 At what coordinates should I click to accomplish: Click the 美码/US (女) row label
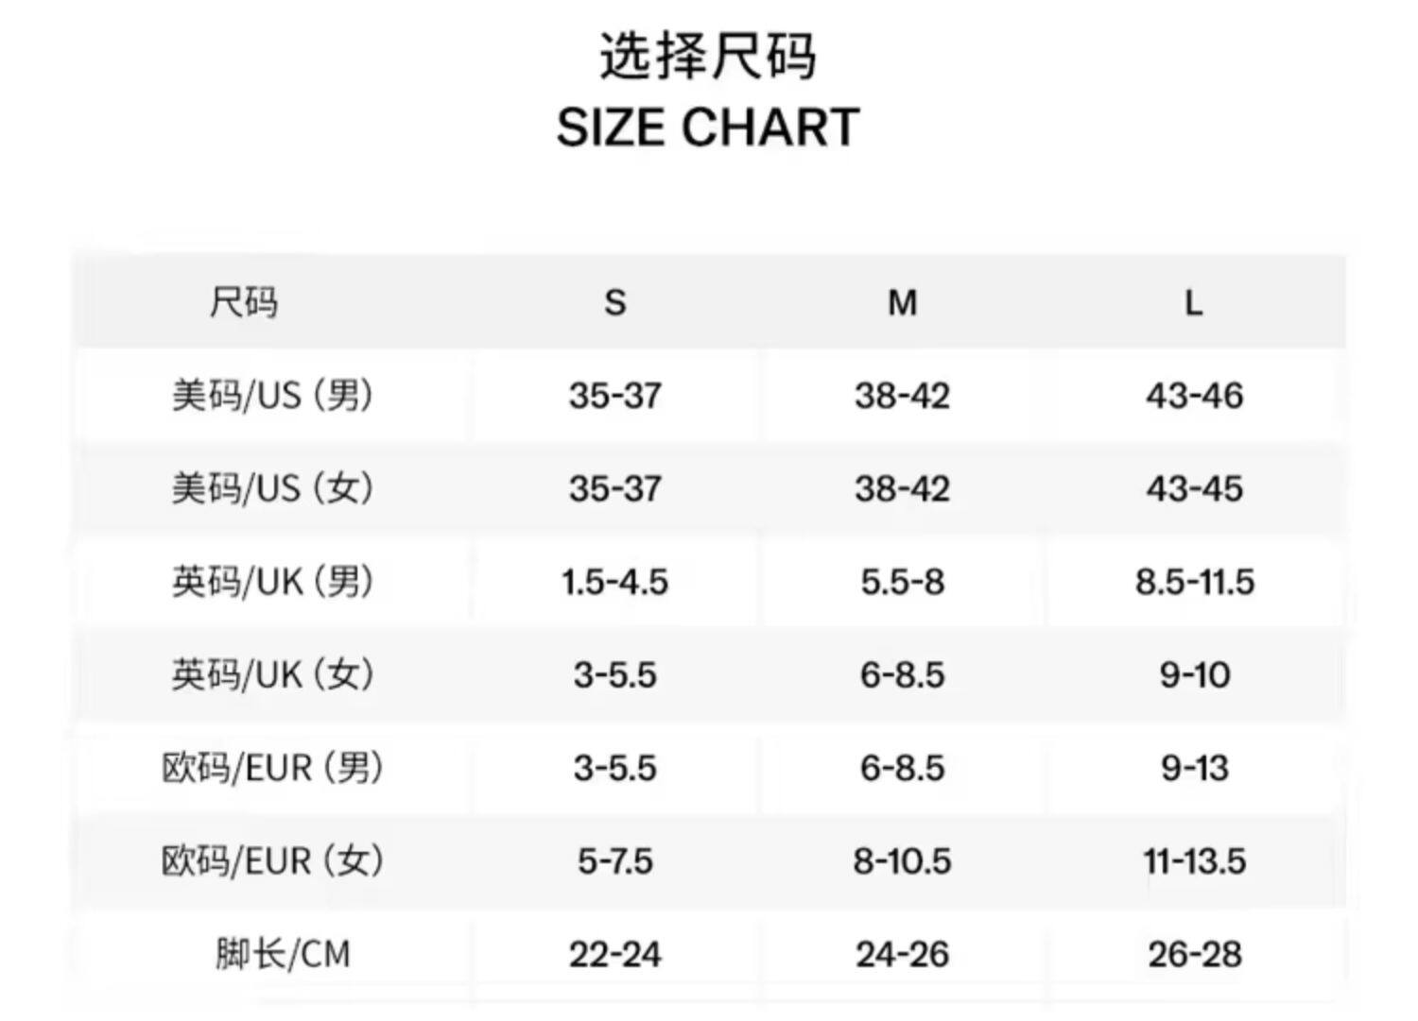(x=272, y=488)
